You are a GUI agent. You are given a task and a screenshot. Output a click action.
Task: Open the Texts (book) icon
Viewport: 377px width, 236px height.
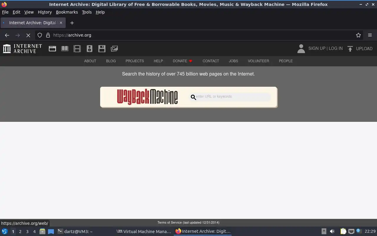pos(65,49)
